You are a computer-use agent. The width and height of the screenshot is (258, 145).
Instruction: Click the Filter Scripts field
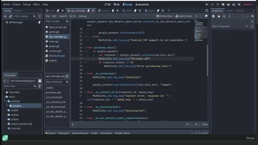coord(57,21)
